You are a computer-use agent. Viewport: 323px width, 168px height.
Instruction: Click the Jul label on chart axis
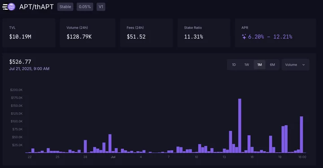pos(113,157)
